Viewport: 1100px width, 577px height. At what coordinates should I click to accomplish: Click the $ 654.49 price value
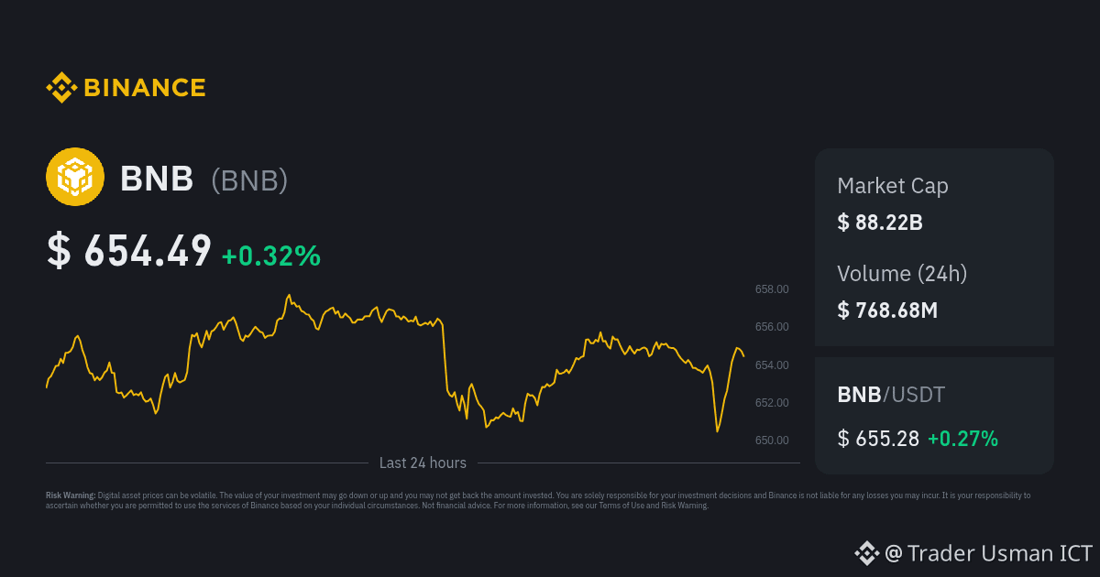click(129, 252)
